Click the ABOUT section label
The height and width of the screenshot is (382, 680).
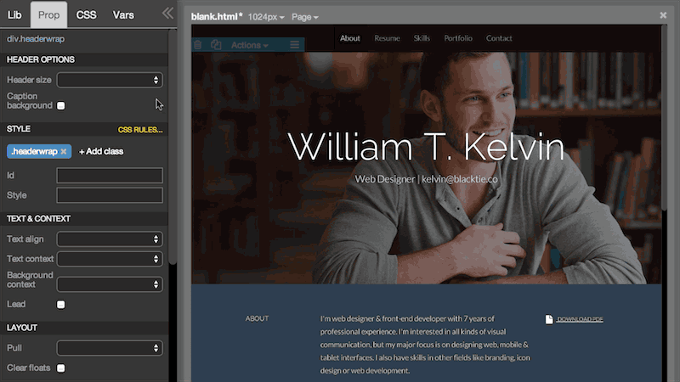258,318
